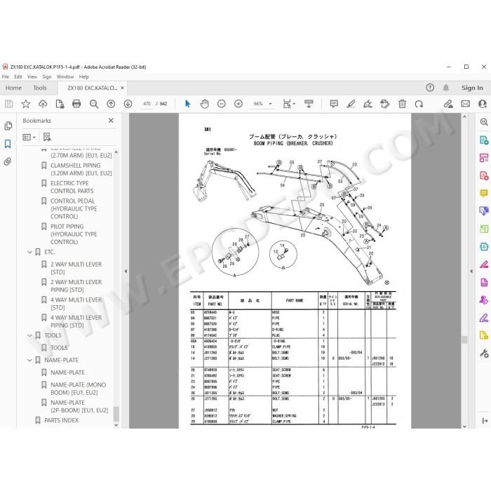Open the fit page options icon

(x=289, y=104)
